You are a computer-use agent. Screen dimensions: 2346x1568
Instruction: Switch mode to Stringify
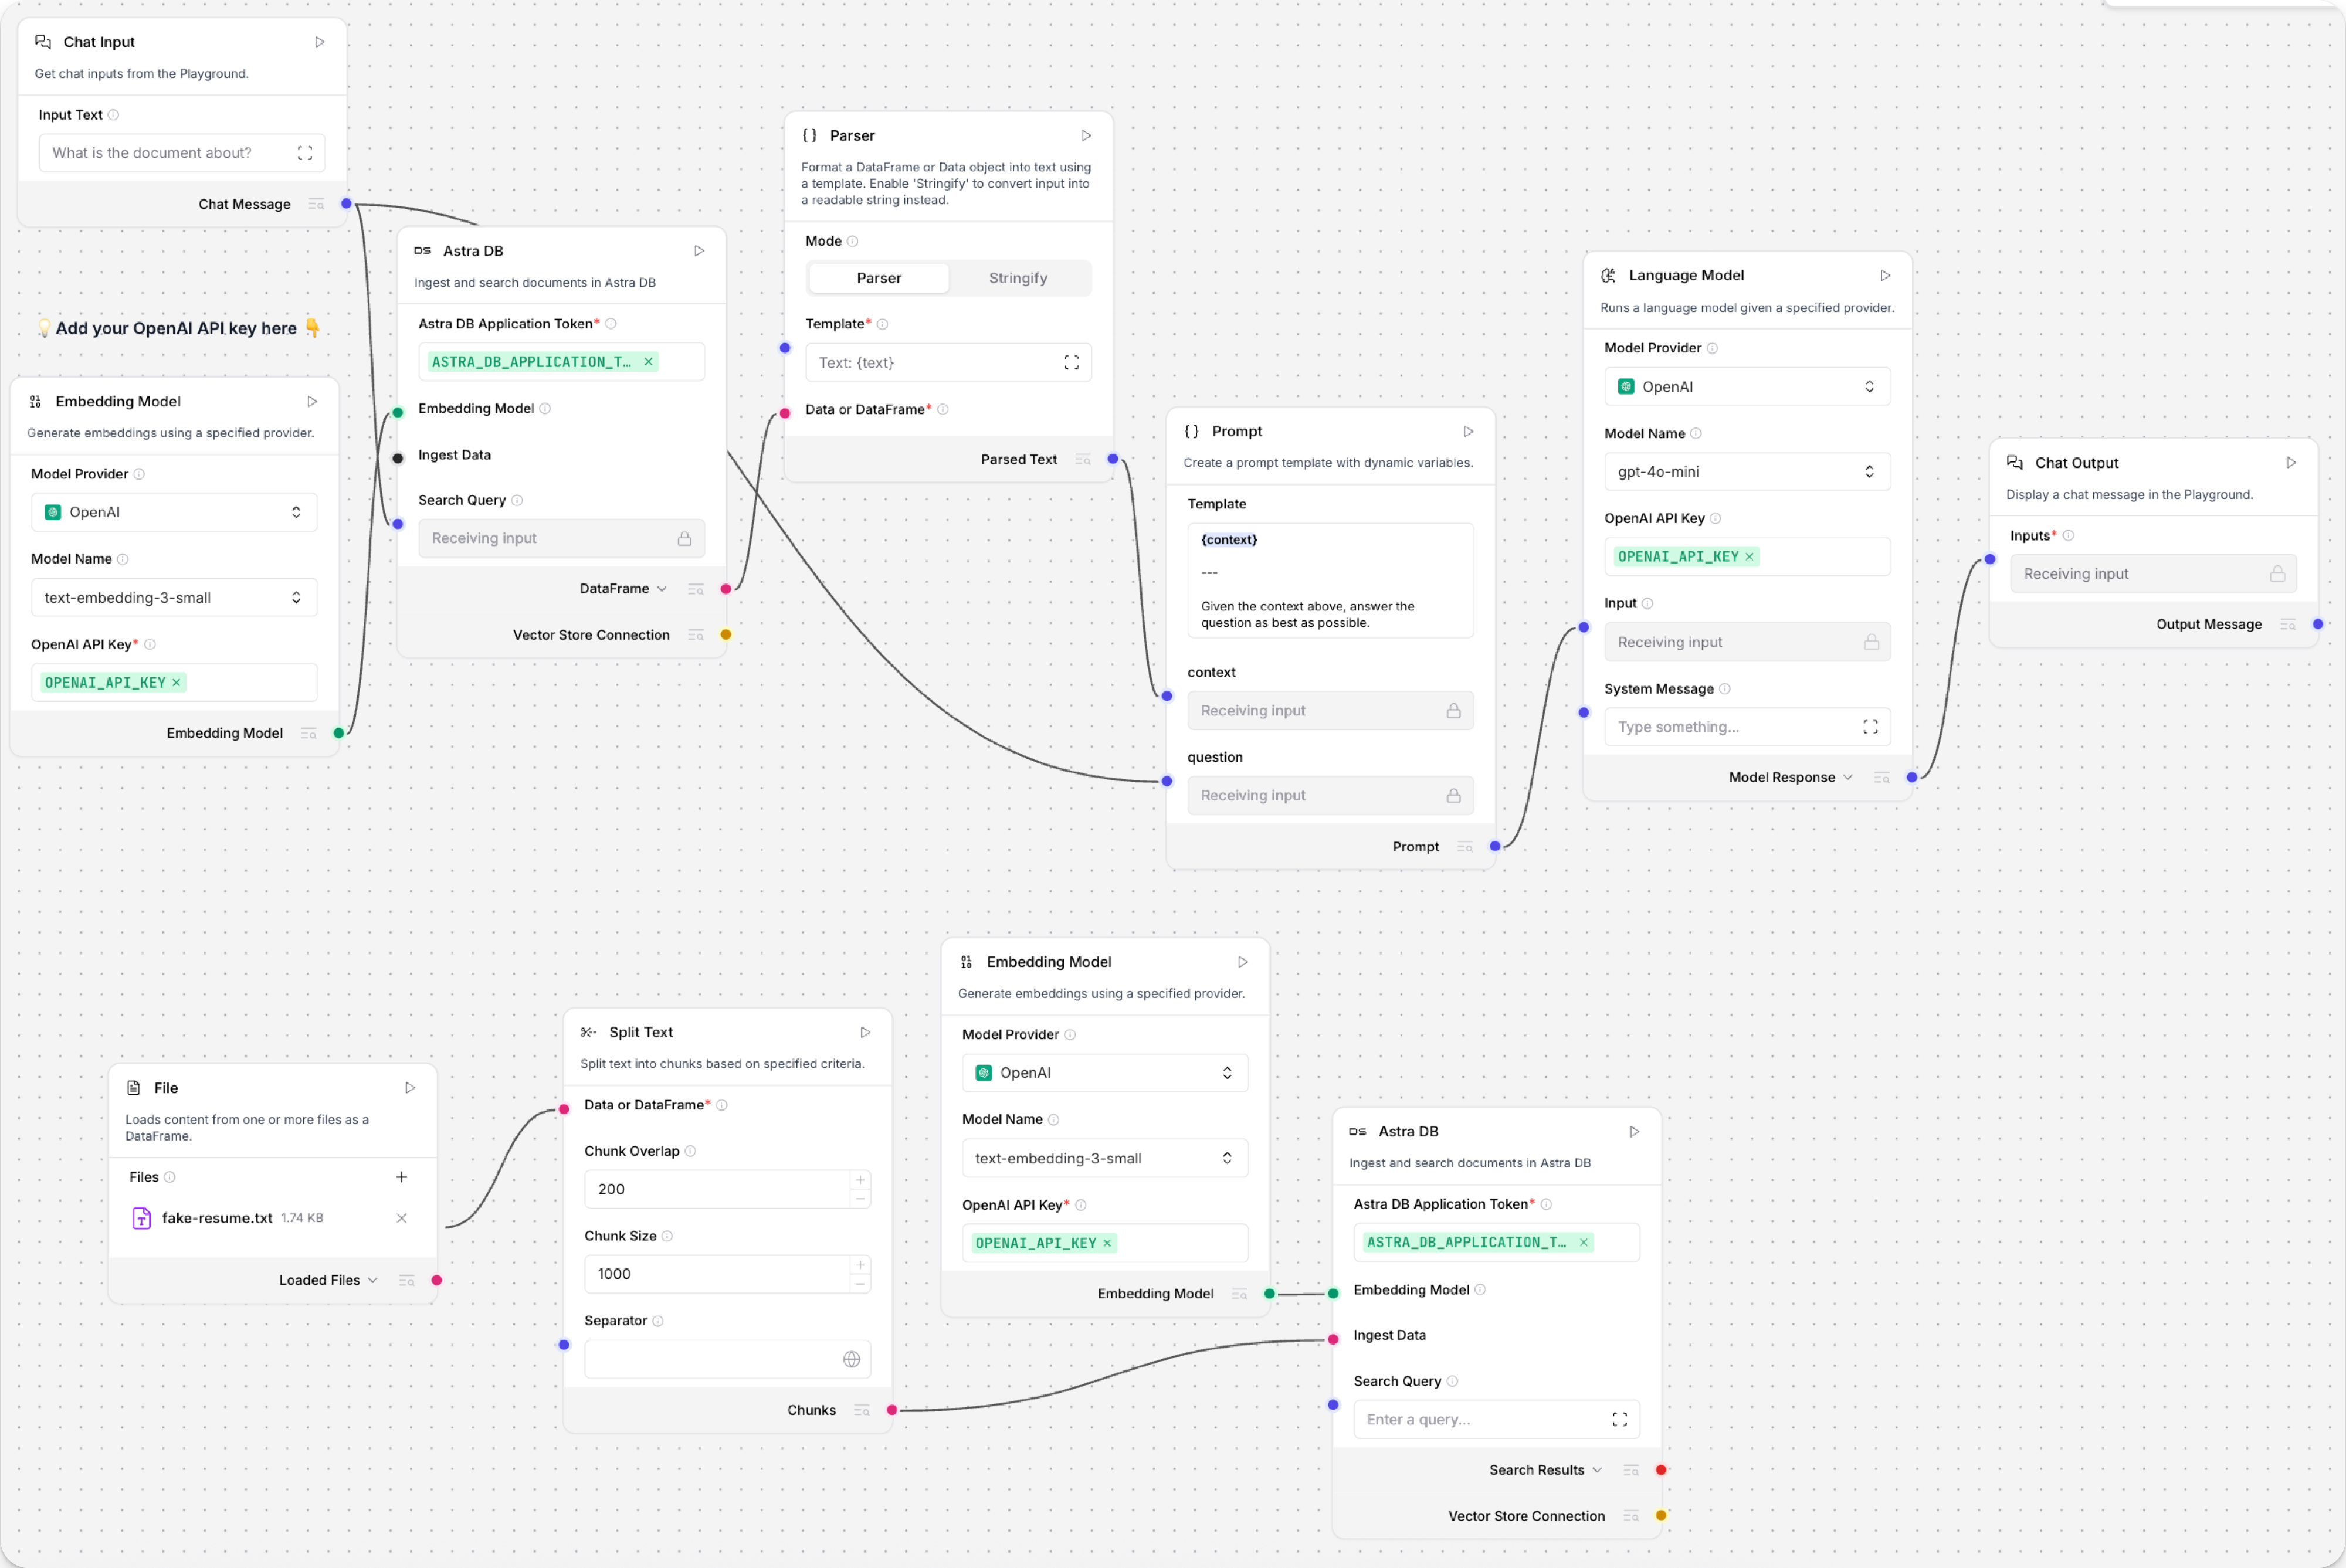[x=1018, y=278]
